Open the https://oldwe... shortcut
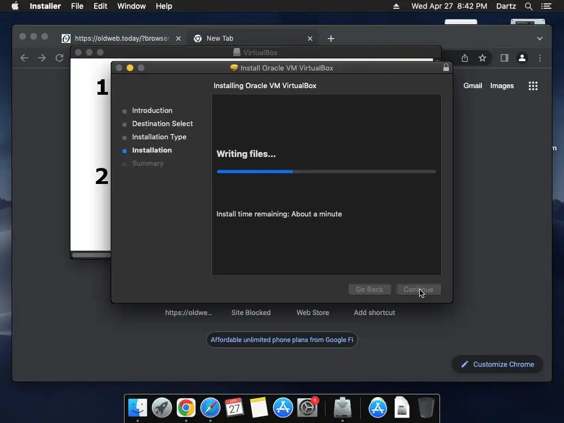Screen dimensions: 564x423 188,313
